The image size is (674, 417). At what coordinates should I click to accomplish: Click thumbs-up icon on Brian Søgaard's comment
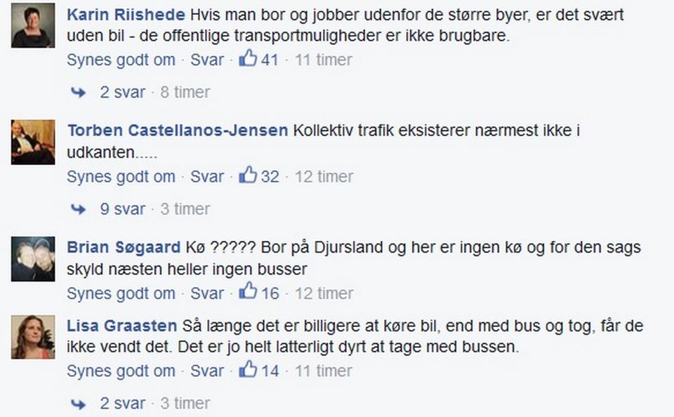pos(248,293)
